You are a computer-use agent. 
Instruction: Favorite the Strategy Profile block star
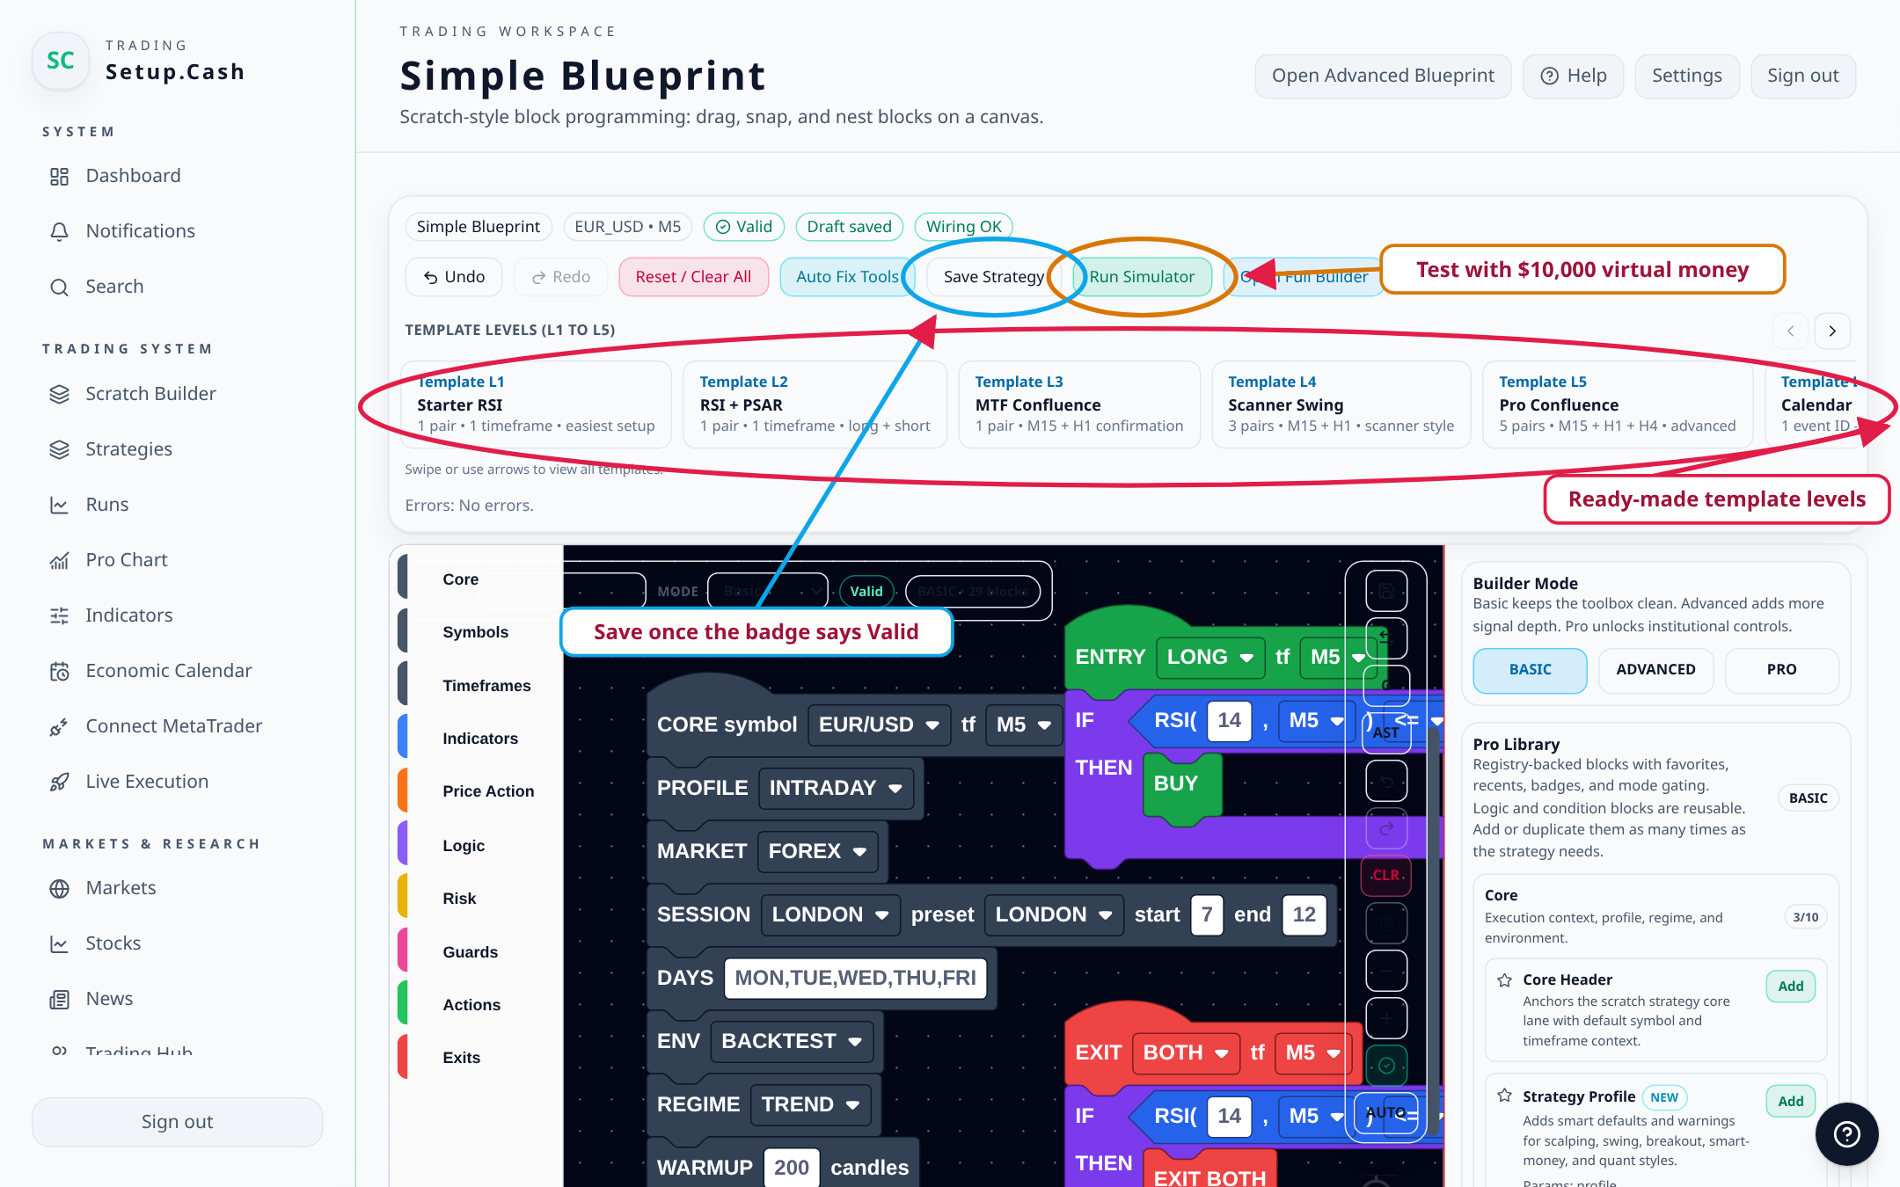coord(1505,1096)
